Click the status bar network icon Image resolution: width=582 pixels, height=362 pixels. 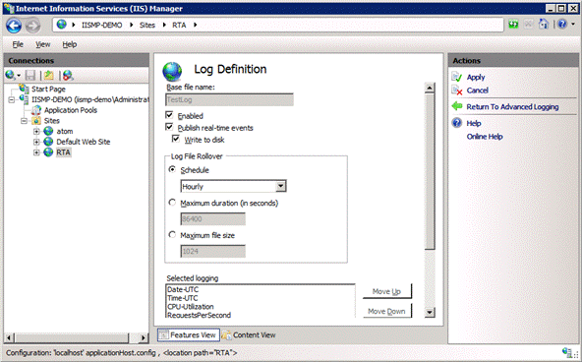567,353
